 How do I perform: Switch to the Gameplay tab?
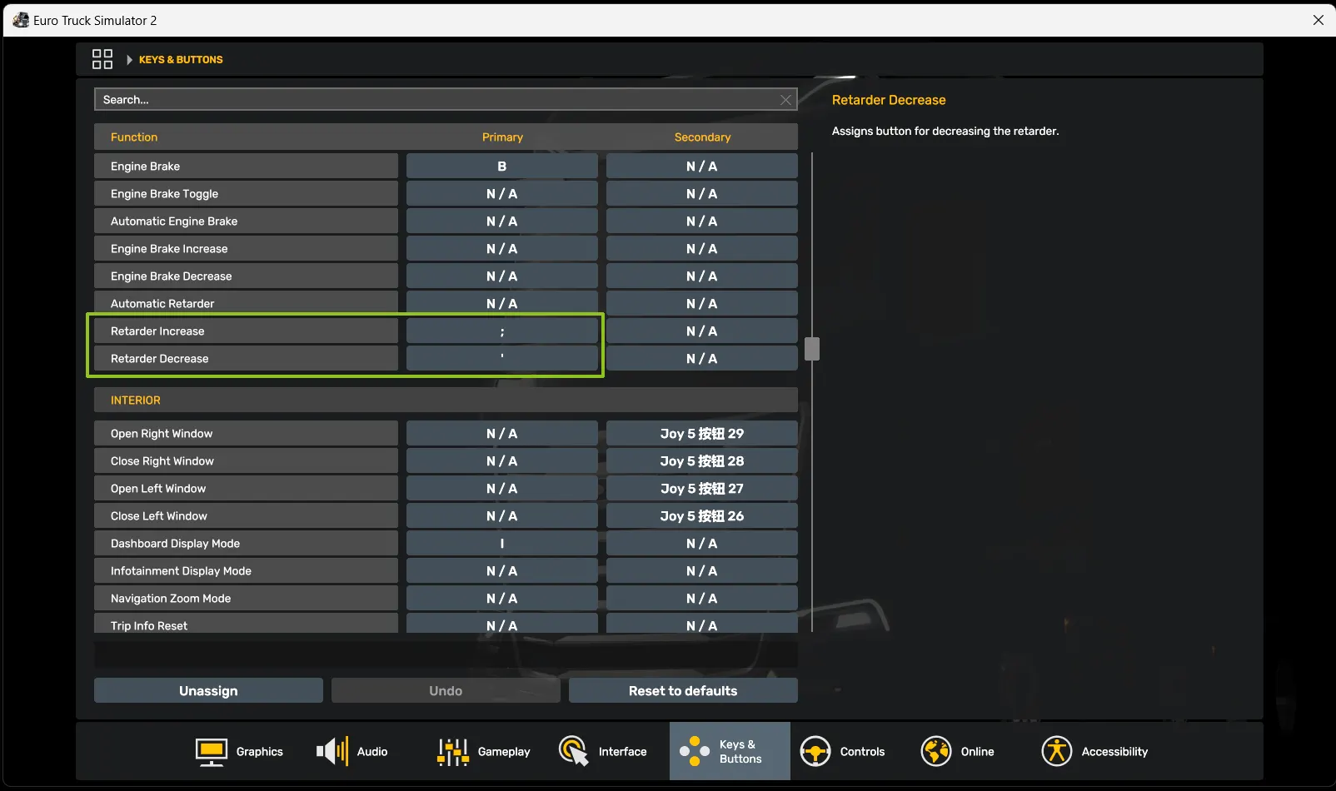pos(484,751)
